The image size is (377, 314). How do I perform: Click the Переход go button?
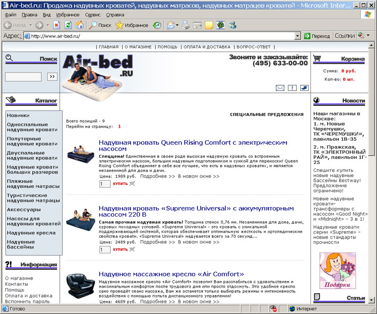point(317,36)
